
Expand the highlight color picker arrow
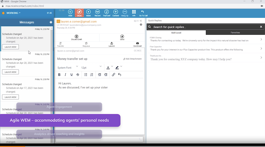click(x=121, y=66)
